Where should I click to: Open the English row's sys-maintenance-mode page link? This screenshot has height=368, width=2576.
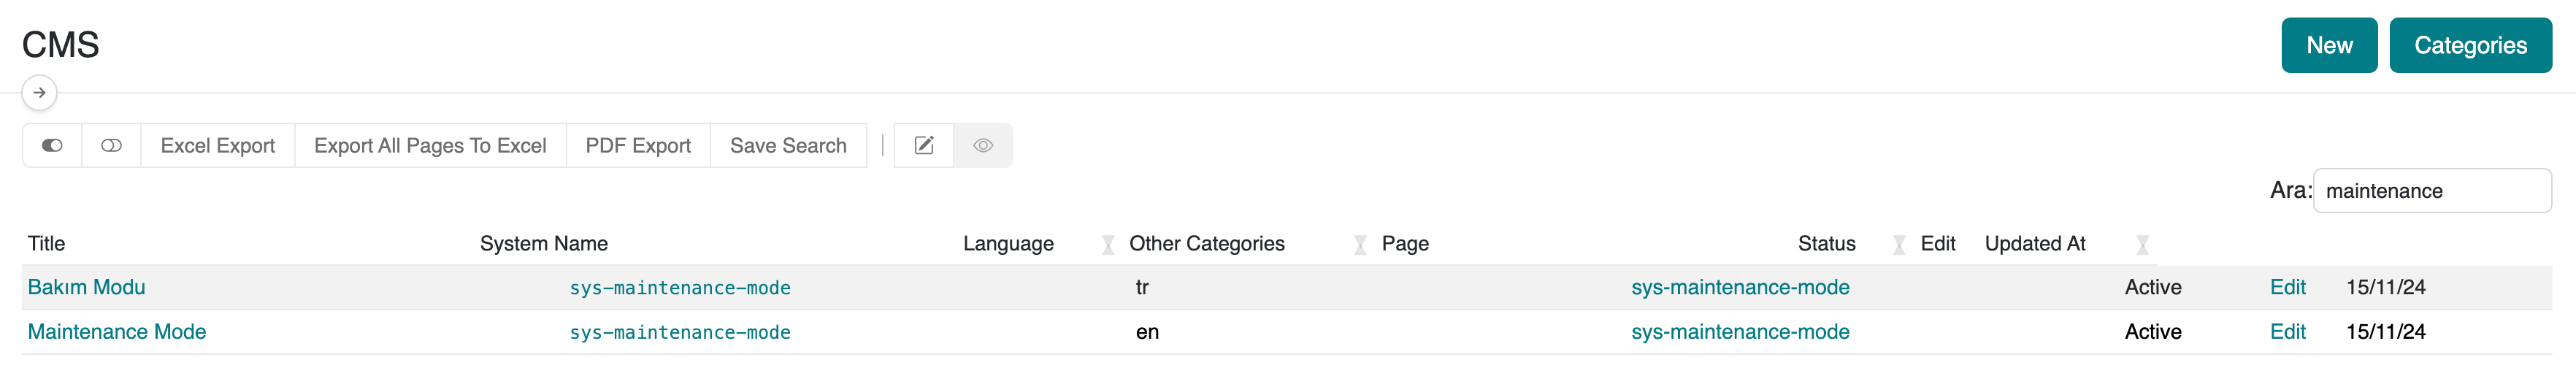pos(1739,332)
